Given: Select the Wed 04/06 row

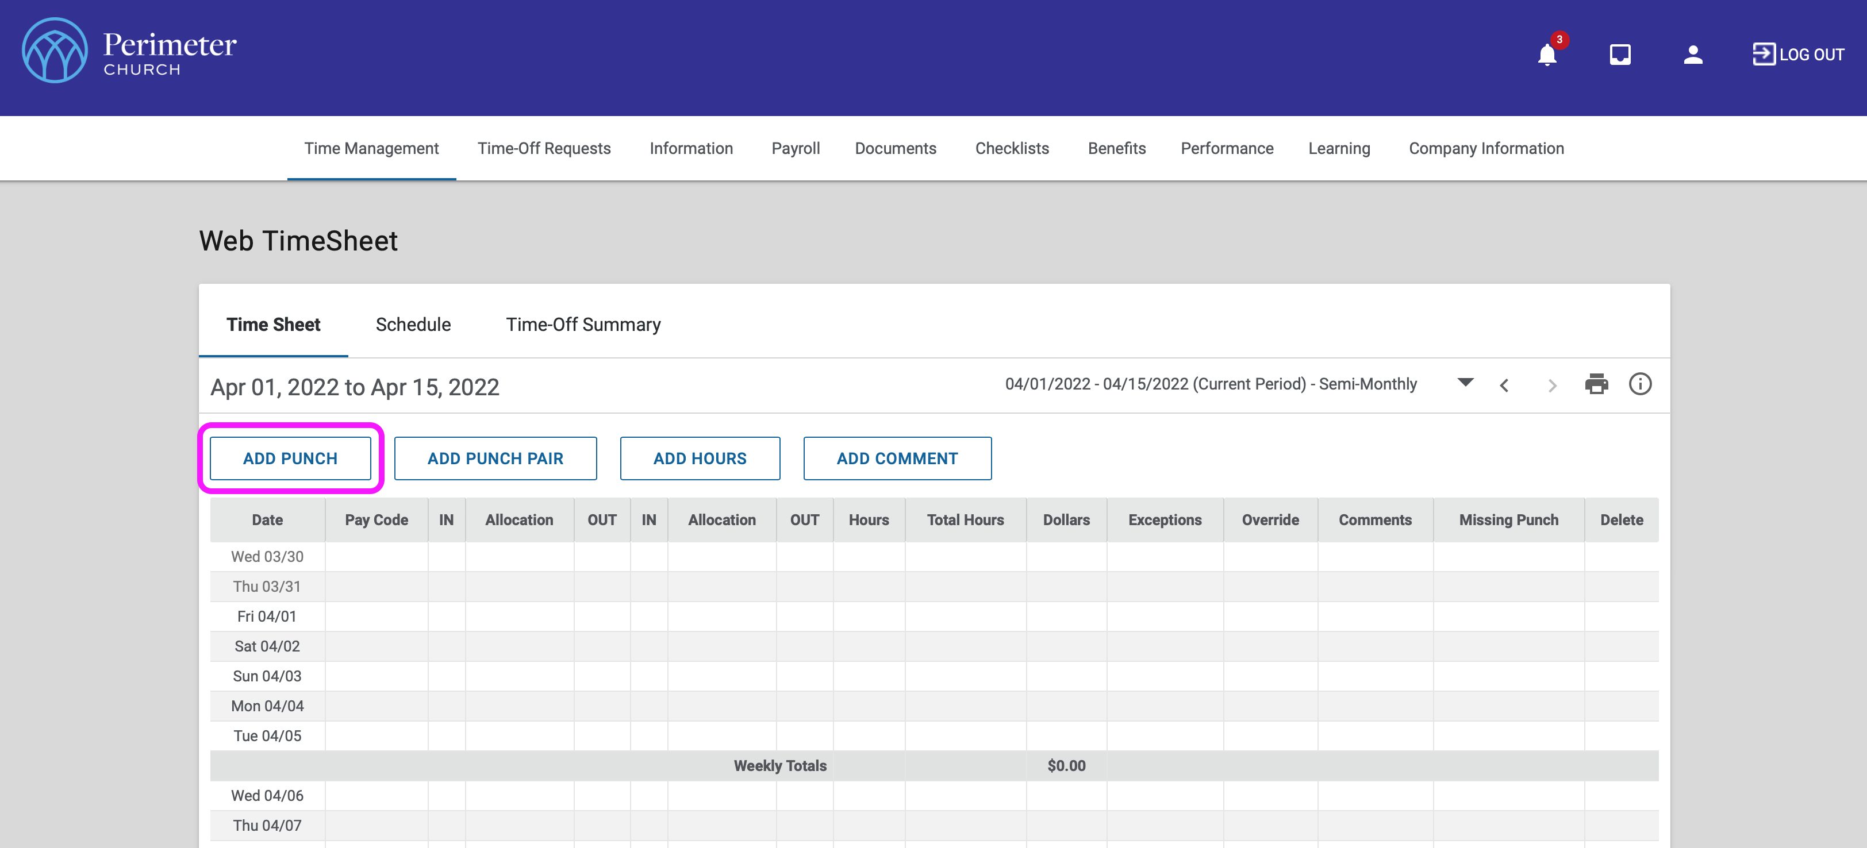Looking at the screenshot, I should pos(934,796).
